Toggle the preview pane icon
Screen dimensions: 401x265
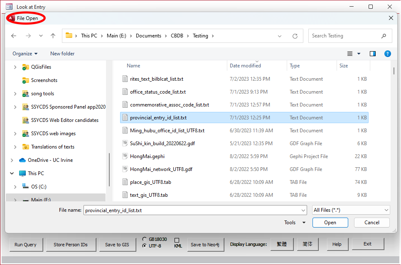click(x=372, y=54)
